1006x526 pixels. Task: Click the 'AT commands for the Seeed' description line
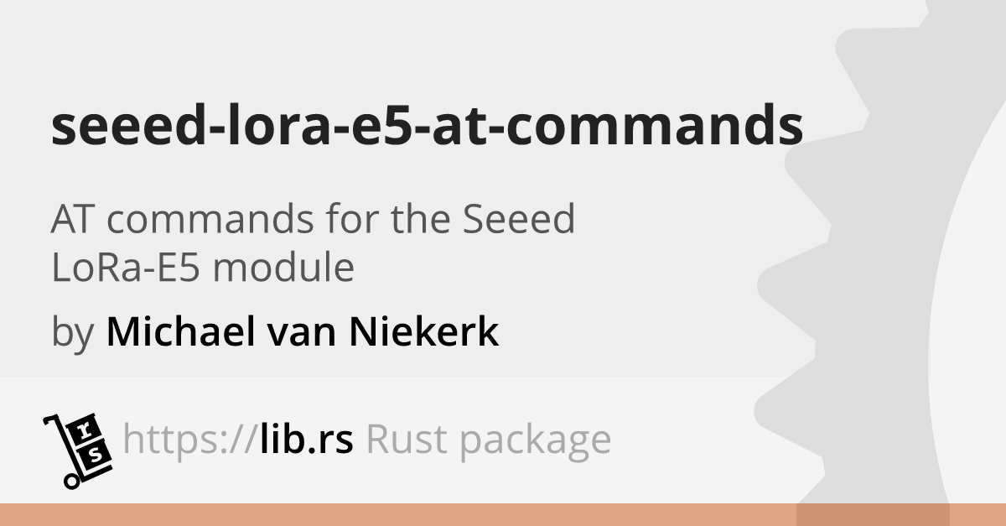coord(314,220)
